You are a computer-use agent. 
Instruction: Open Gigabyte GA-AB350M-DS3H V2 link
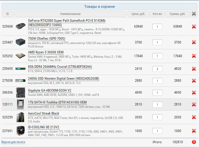coord(50,90)
